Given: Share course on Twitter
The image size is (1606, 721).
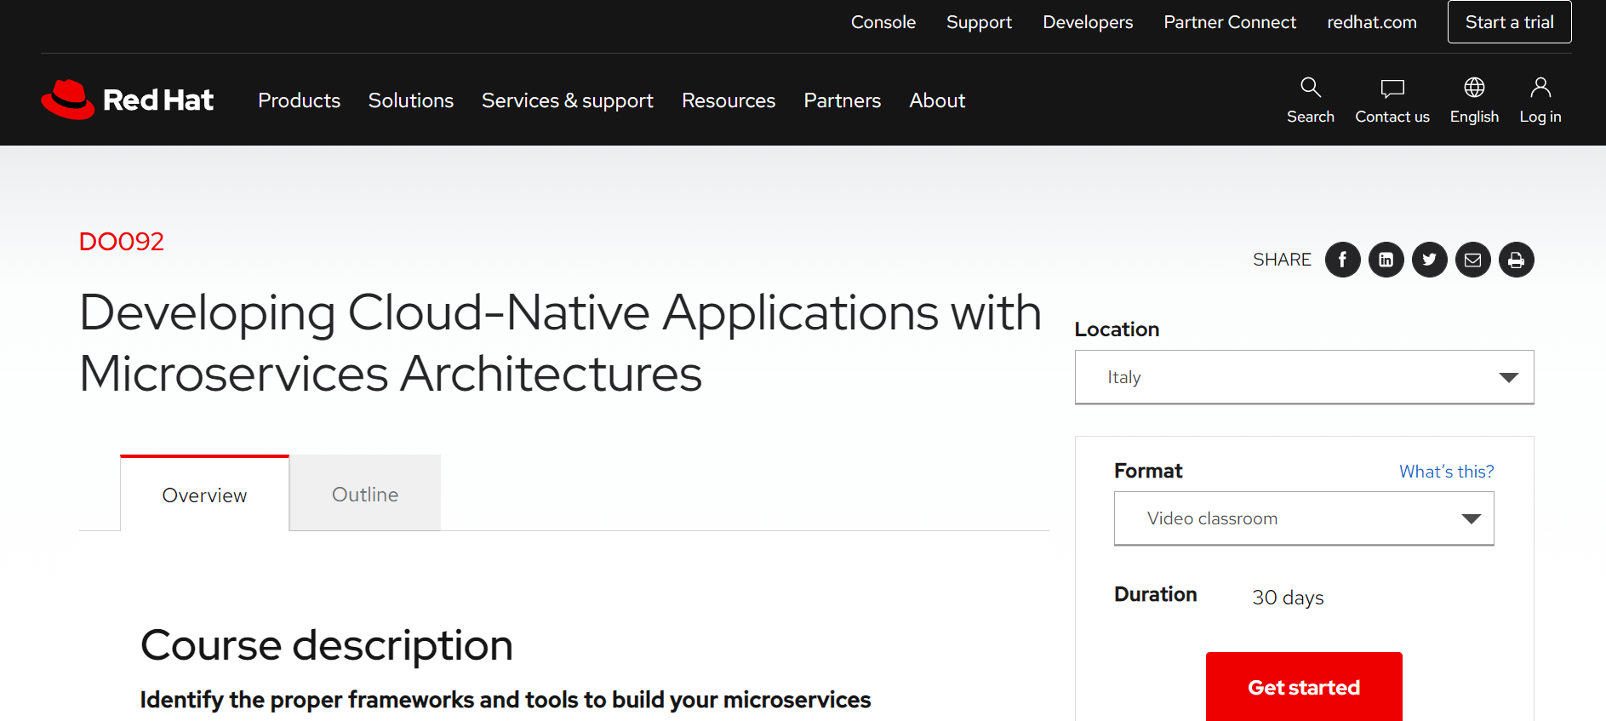Looking at the screenshot, I should pos(1430,260).
